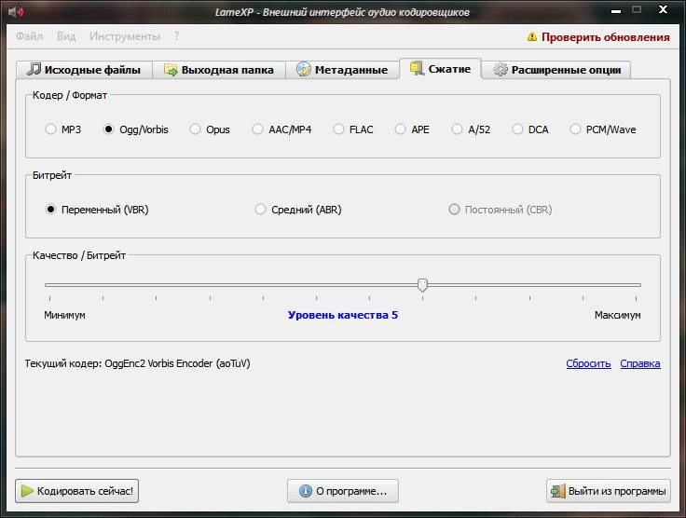Viewport: 686px width, 518px height.
Task: Open the Вид menu
Action: click(66, 36)
